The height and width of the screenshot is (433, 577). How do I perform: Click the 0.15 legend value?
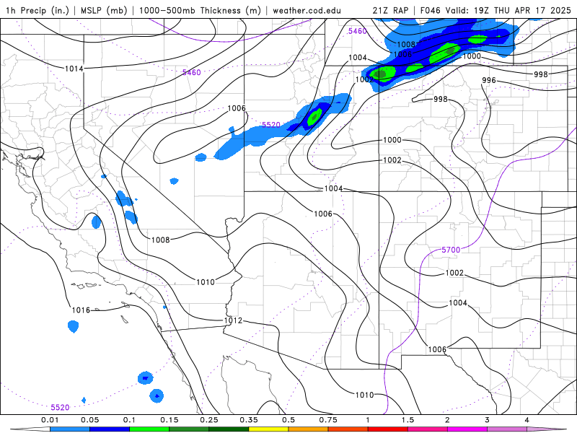[x=169, y=420]
